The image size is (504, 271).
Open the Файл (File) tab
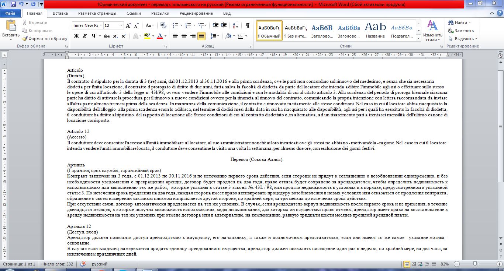10,13
